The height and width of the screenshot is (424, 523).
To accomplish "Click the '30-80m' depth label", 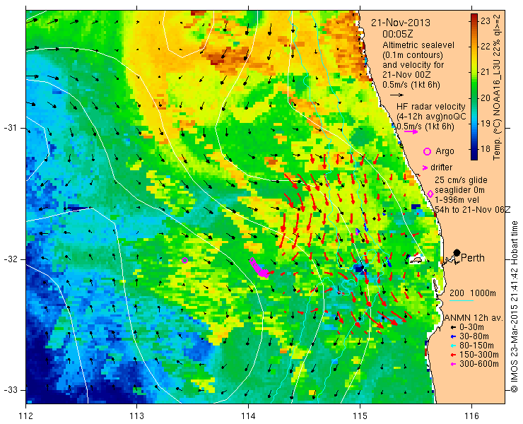I will pos(474,336).
